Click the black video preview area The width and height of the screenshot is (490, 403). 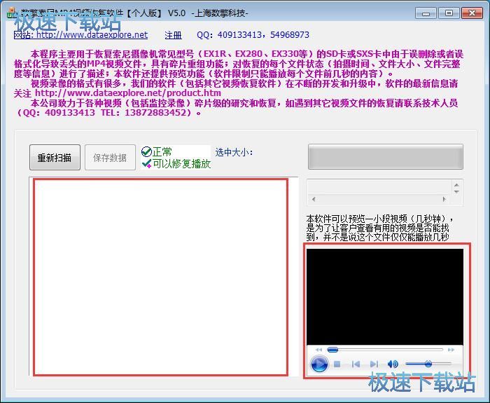[x=385, y=297]
